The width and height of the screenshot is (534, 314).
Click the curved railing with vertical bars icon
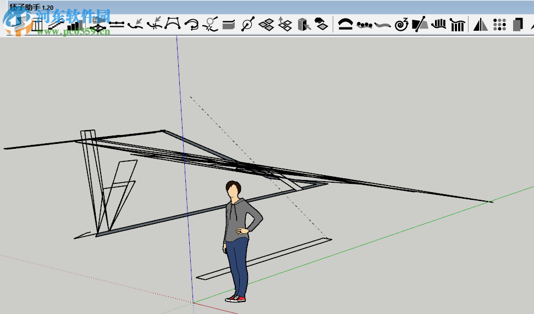tap(458, 24)
